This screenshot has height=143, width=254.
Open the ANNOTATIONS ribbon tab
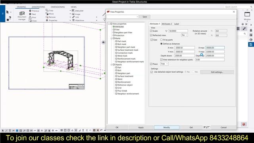38,7
